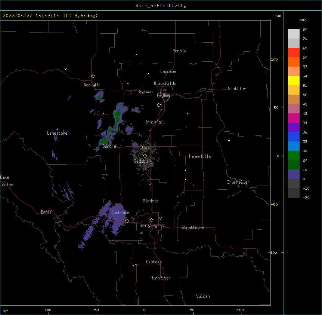Click the ThreeHills label
Image resolution: width=322 pixels, height=315 pixels.
(199, 156)
